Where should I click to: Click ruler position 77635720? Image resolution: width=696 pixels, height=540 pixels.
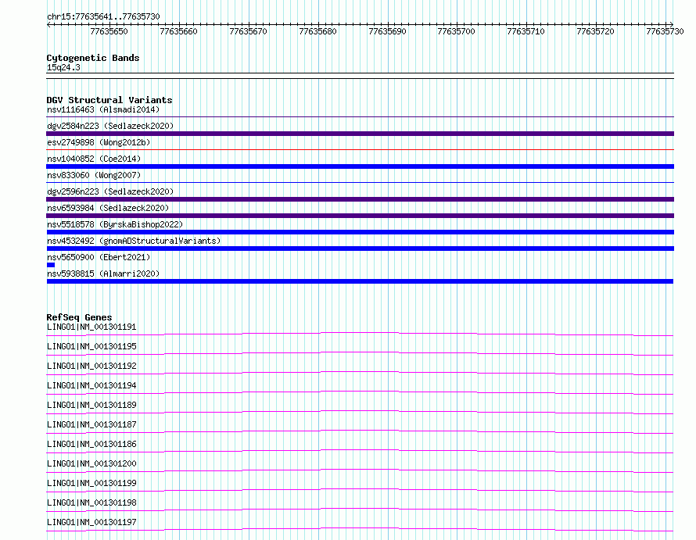[596, 31]
